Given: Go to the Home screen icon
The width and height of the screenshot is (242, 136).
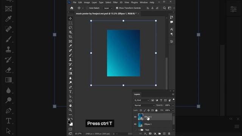Looking at the screenshot, I should 72,8.
